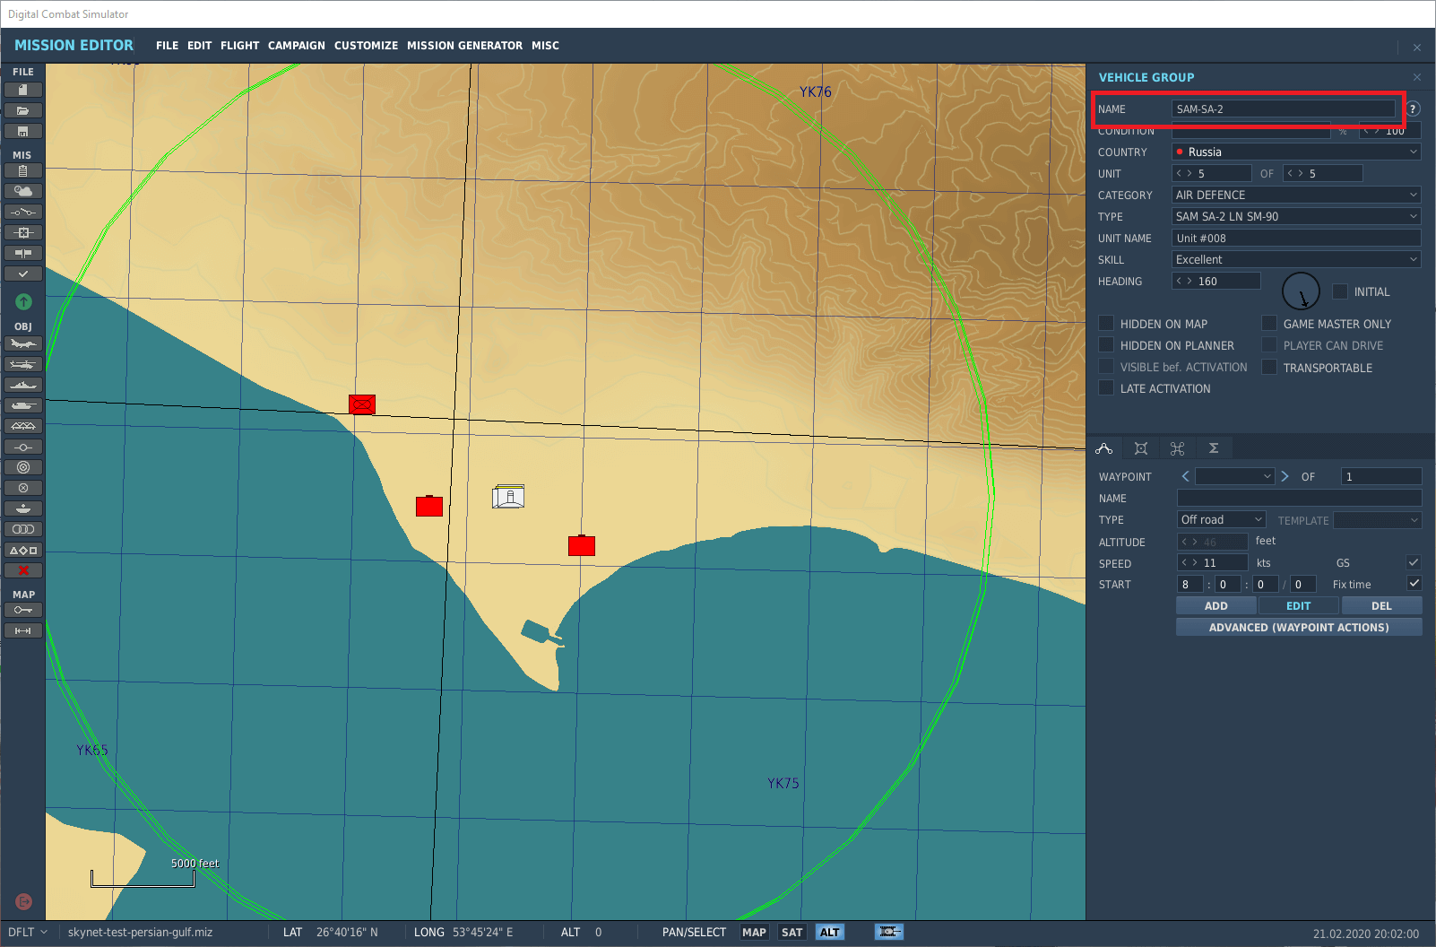
Task: Open the triggers editor icon
Action: tap(23, 212)
